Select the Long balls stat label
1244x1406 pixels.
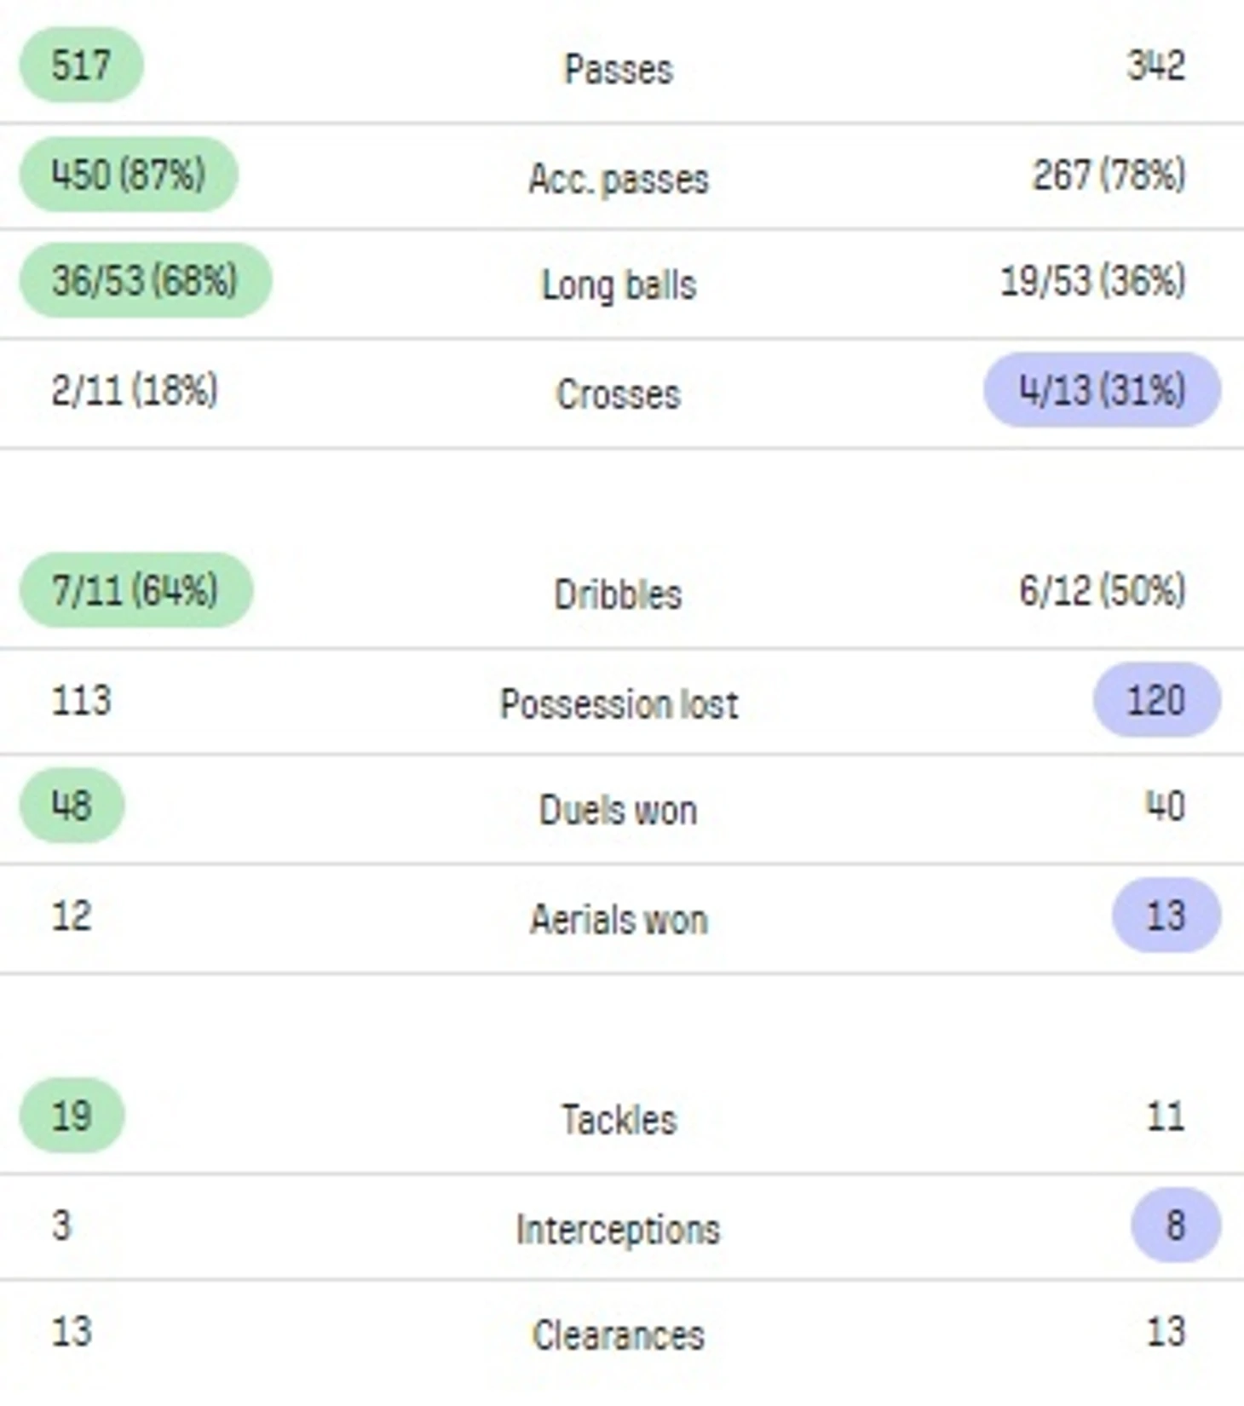click(x=619, y=284)
